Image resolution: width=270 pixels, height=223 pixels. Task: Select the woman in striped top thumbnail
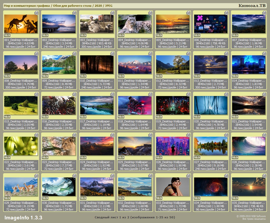click(173, 187)
